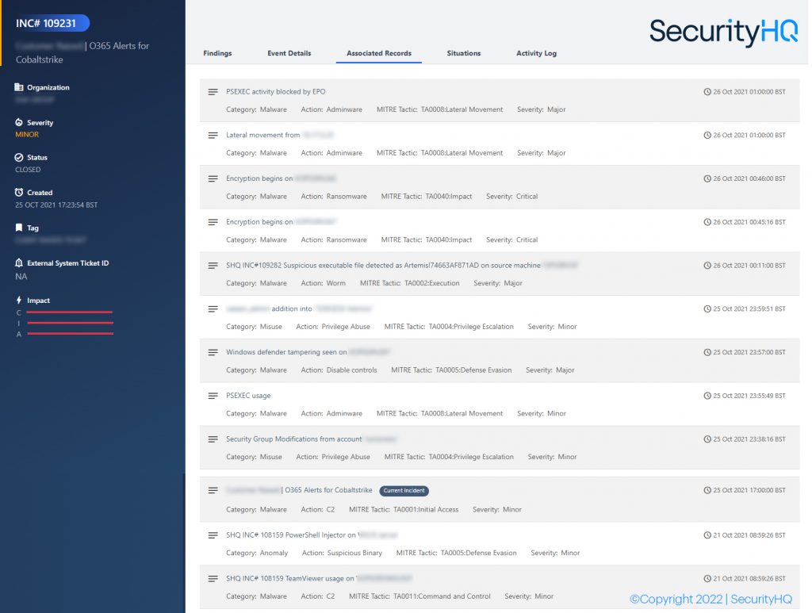Click Action: Suspicious Binary text
The height and width of the screenshot is (613, 812).
(x=342, y=553)
